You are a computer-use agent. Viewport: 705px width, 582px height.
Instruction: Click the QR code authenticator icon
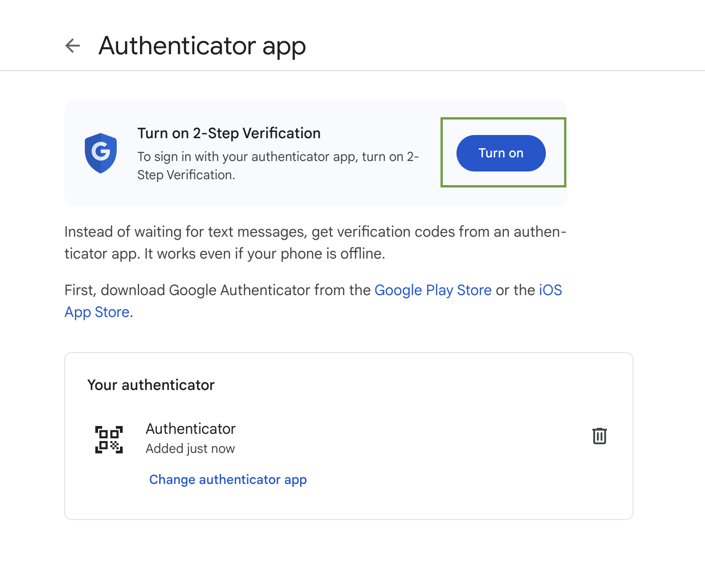(109, 439)
